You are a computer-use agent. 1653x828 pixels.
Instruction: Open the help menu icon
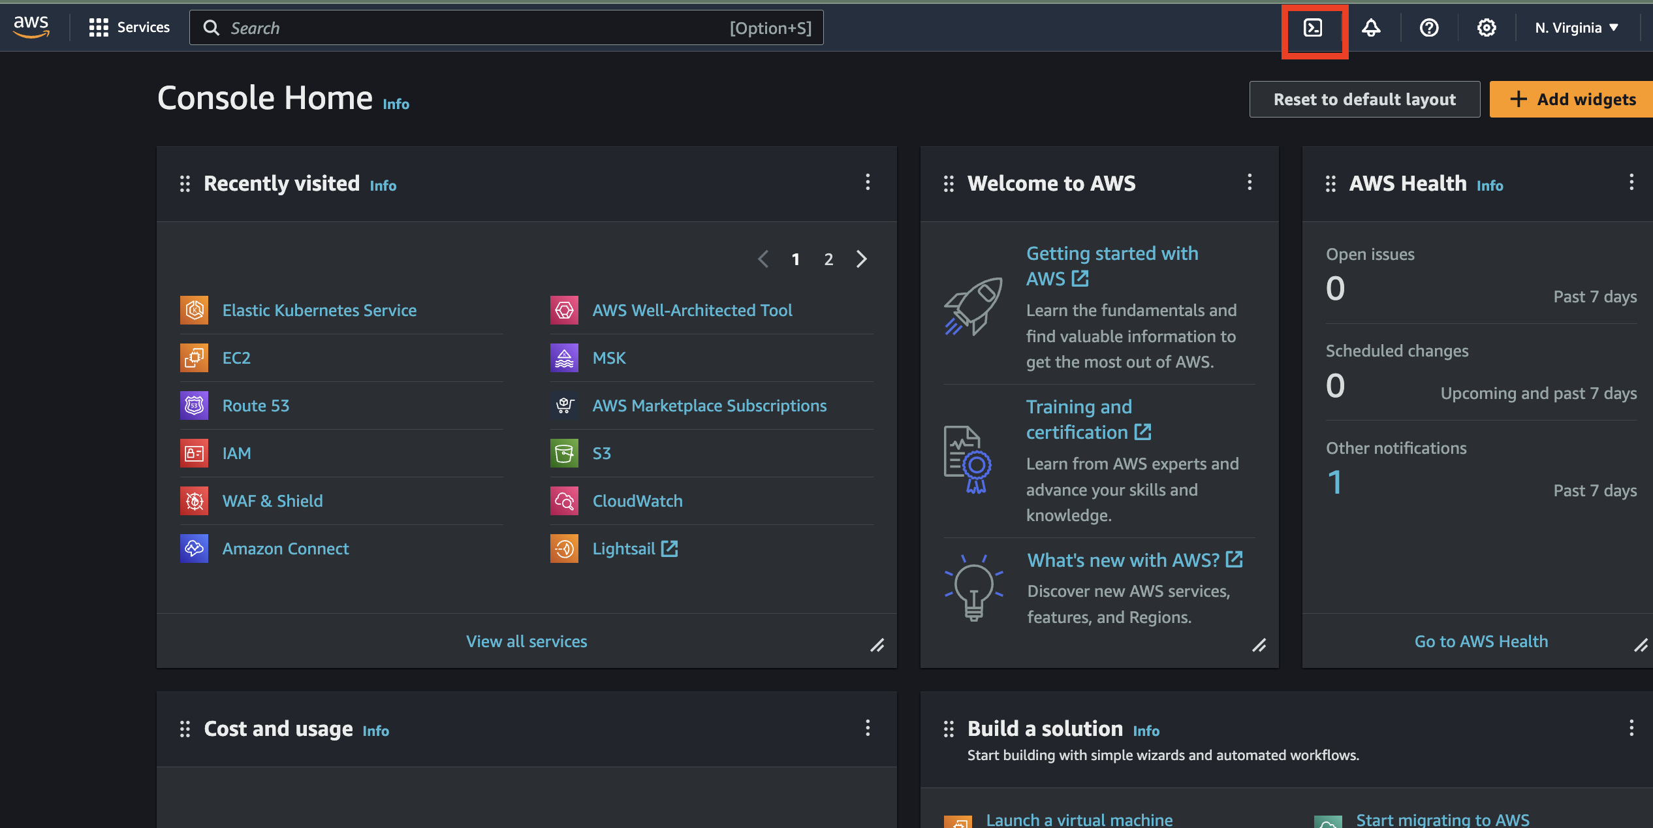(1428, 27)
